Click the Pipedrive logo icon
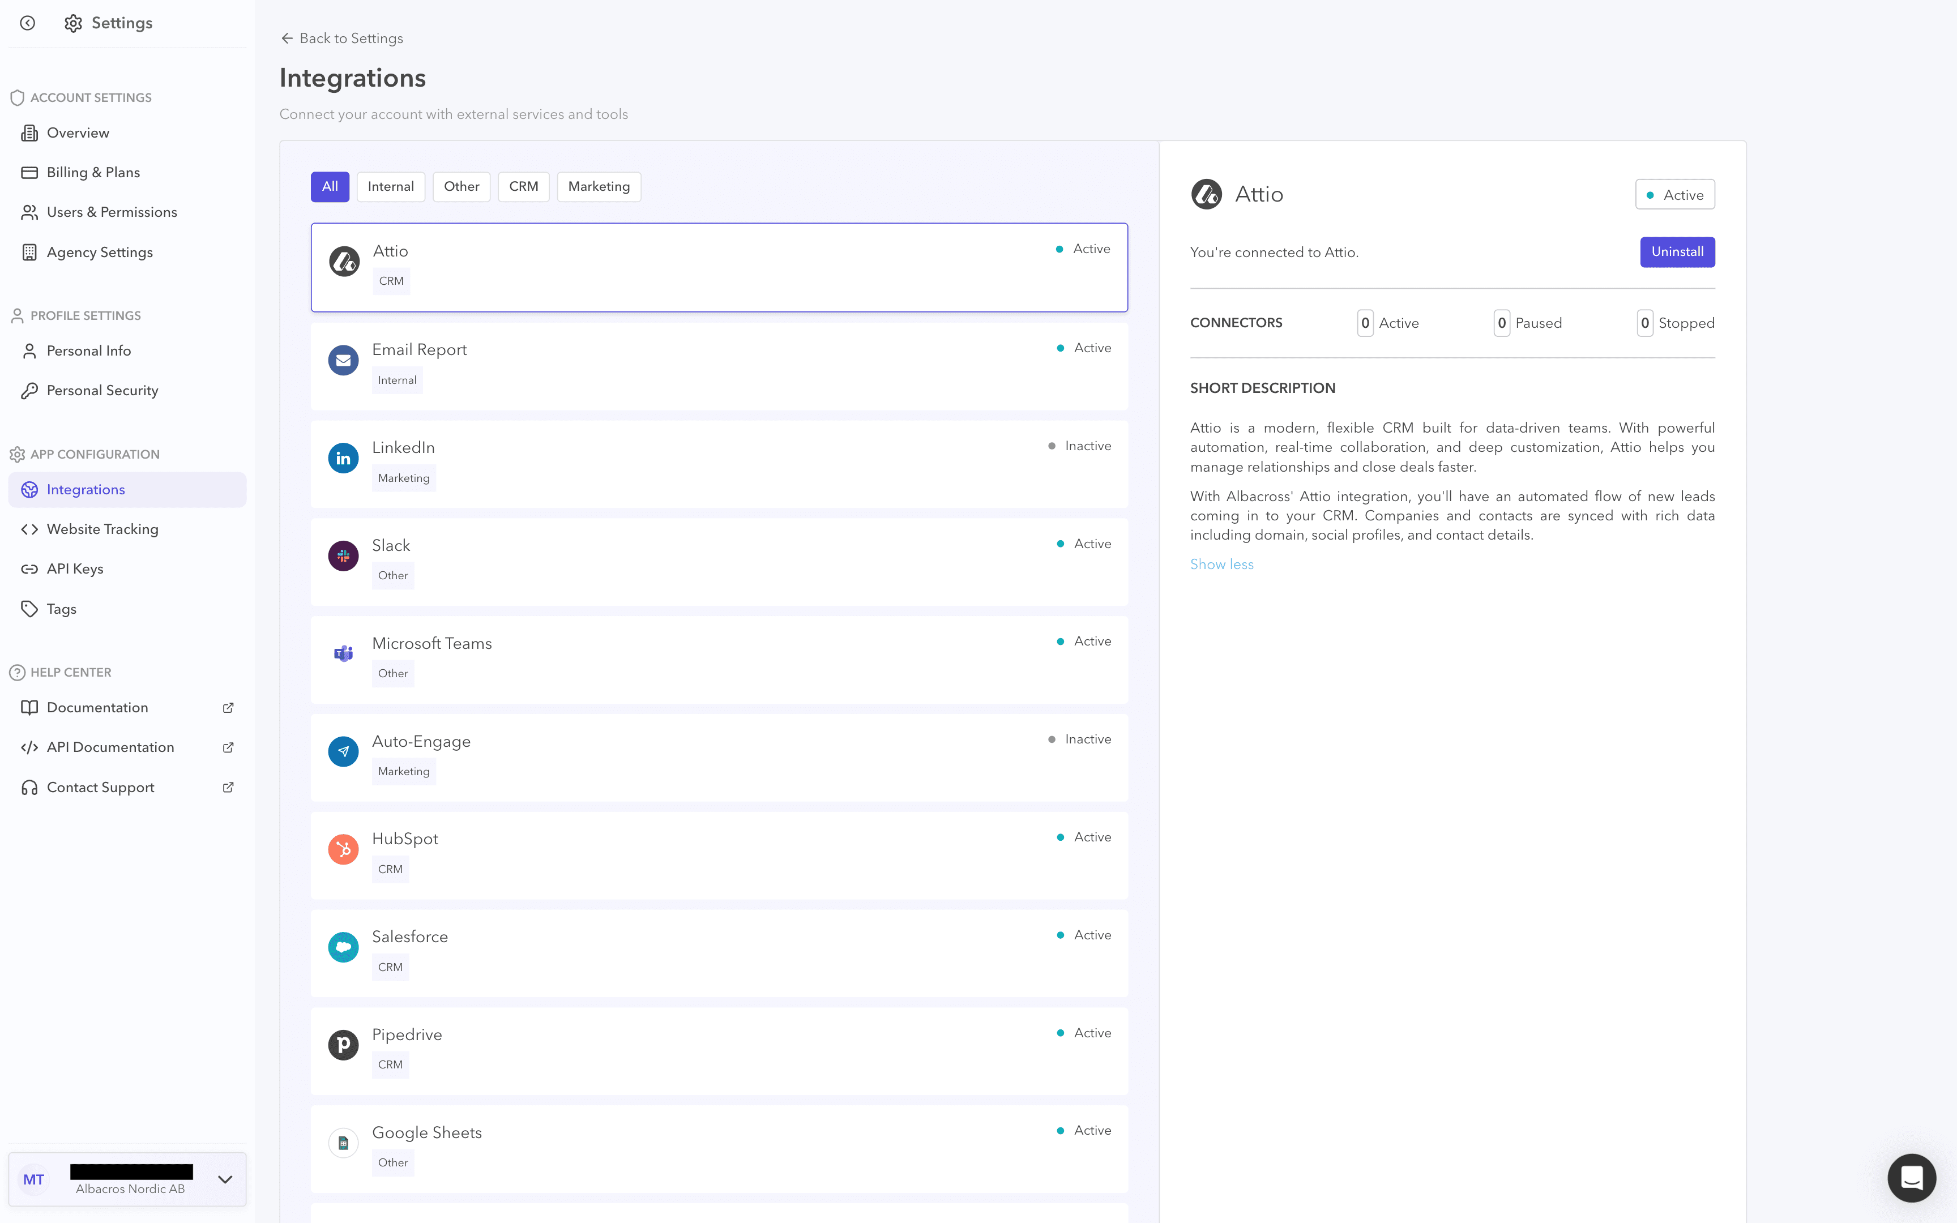 pos(343,1045)
